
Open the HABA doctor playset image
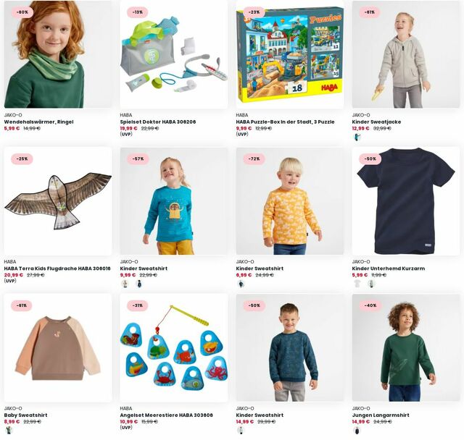tap(174, 54)
